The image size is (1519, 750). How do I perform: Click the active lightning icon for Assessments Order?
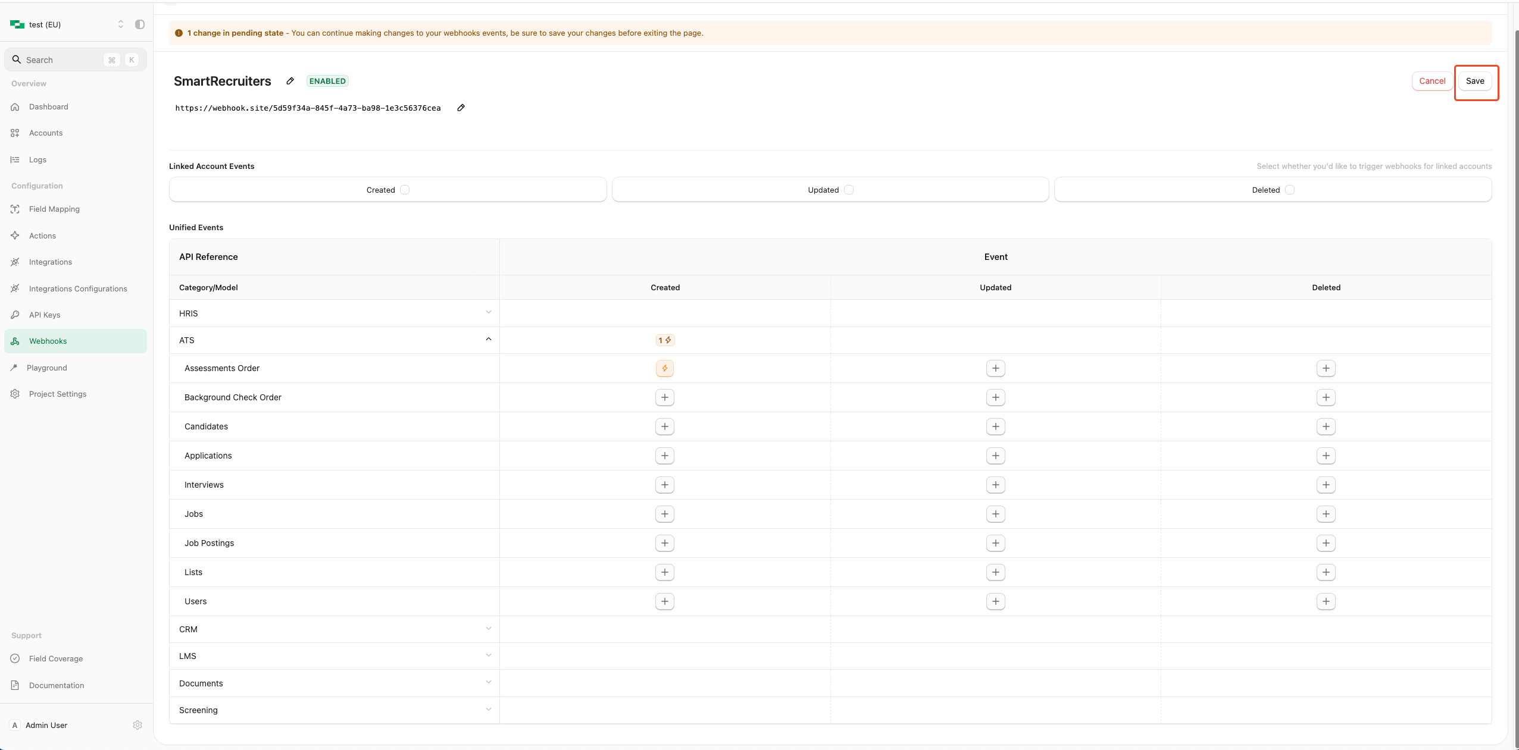click(x=664, y=368)
